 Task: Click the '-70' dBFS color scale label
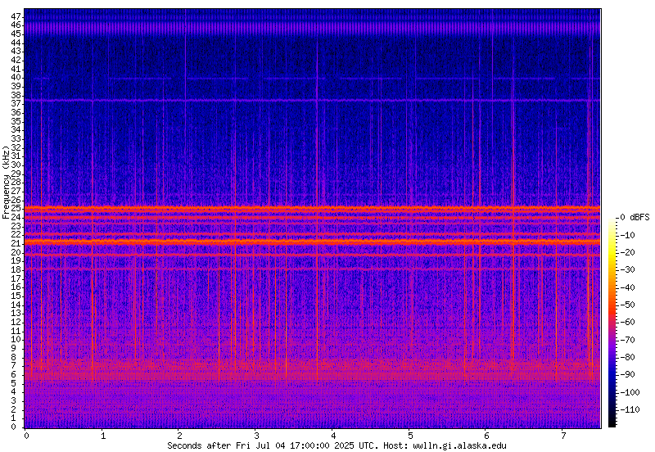click(627, 340)
